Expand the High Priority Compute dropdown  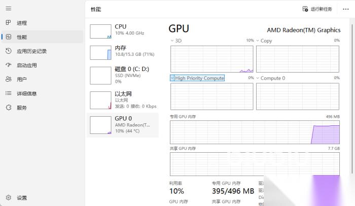172,78
